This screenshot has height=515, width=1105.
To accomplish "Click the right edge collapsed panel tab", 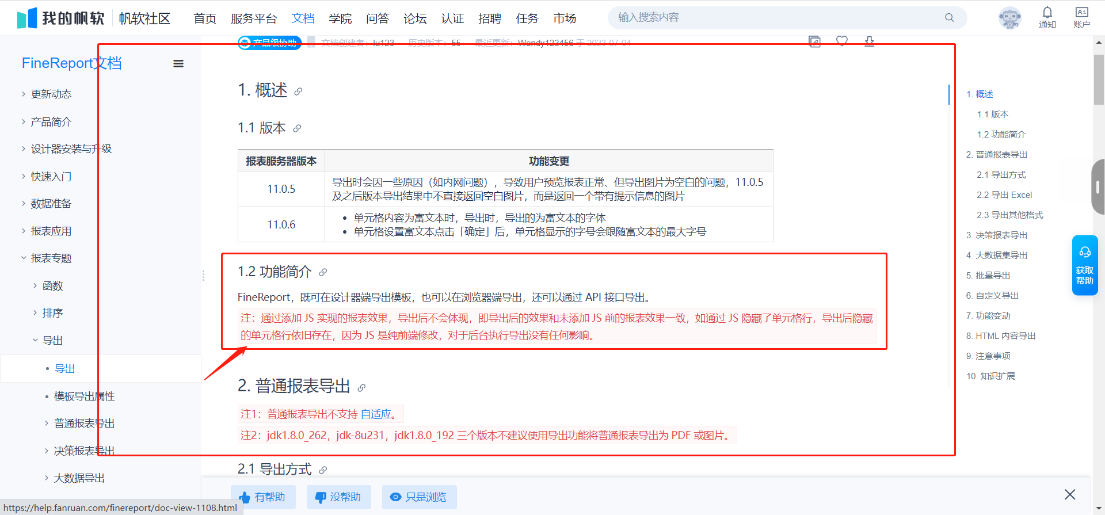I will pyautogui.click(x=1098, y=187).
